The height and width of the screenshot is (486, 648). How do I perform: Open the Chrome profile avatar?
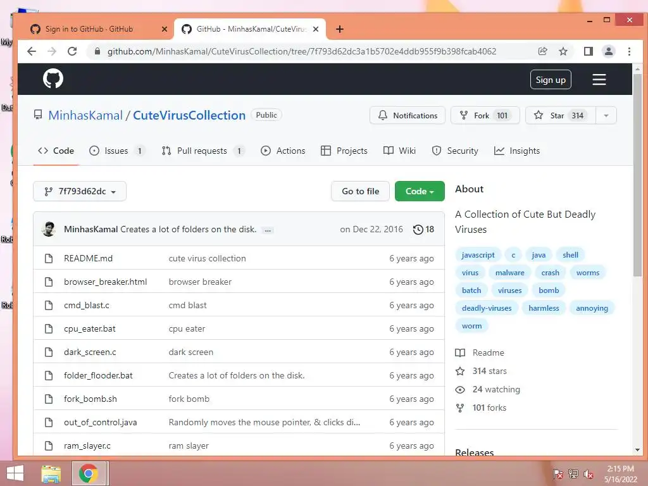click(608, 51)
